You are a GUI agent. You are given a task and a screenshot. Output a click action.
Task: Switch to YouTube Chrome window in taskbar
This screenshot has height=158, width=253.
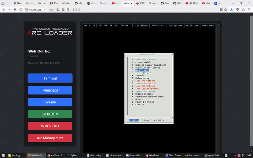(56, 155)
